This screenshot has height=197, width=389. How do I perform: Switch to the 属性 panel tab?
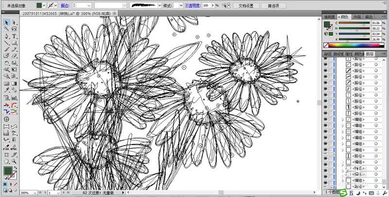pyautogui.click(x=349, y=54)
